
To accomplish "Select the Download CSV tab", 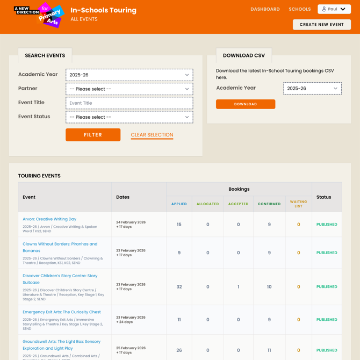I will 244,55.
